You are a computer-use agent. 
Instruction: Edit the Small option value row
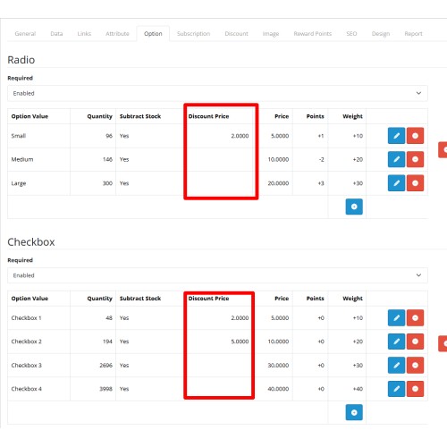point(396,136)
